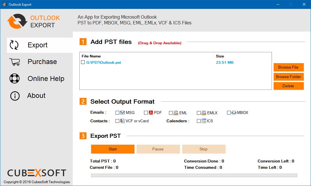Click the Browse Folder button
Viewport: 311px width, 186px height.
click(x=288, y=77)
